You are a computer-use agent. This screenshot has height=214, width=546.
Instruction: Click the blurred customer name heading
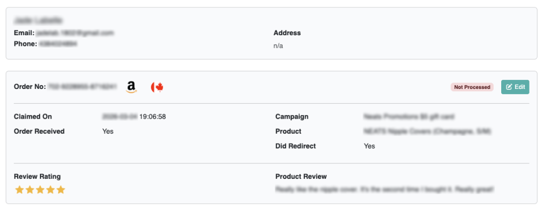(38, 20)
